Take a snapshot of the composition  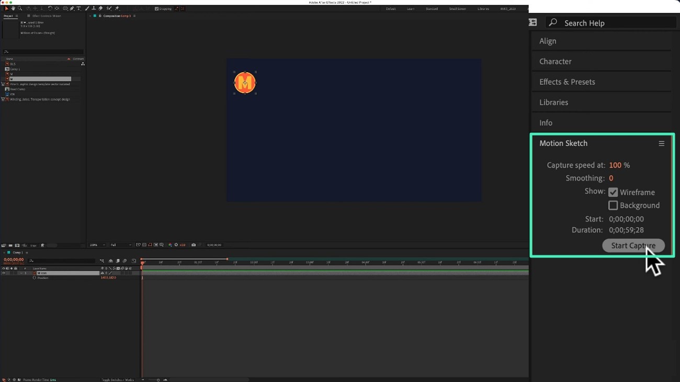[x=194, y=244]
